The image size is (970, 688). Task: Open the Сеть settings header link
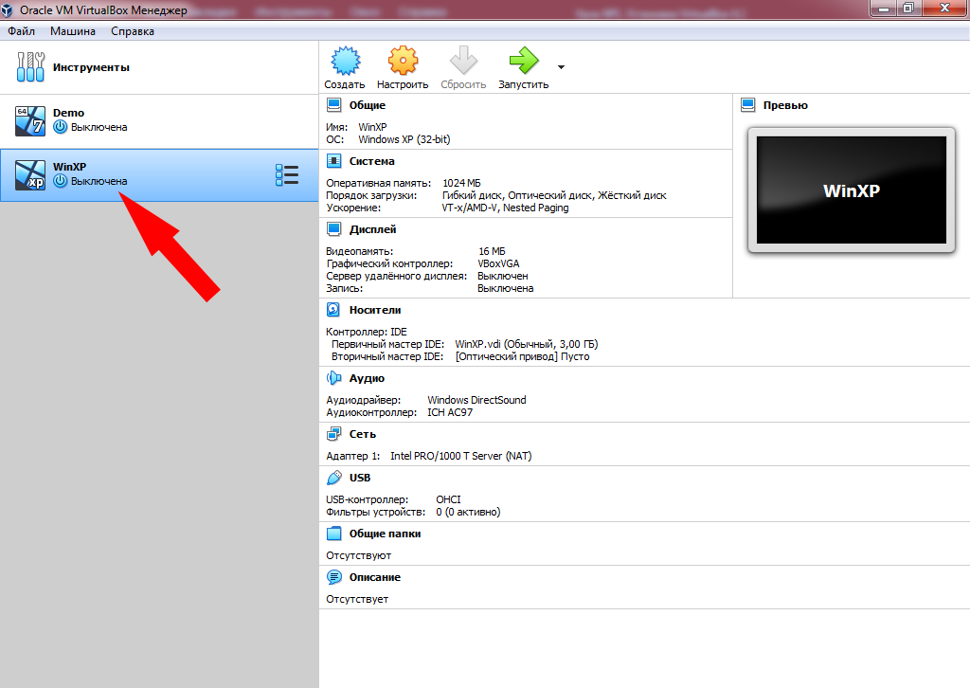pos(363,434)
